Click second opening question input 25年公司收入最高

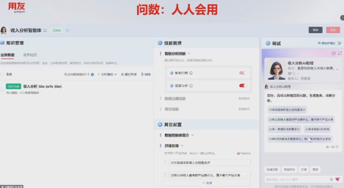[210, 175]
